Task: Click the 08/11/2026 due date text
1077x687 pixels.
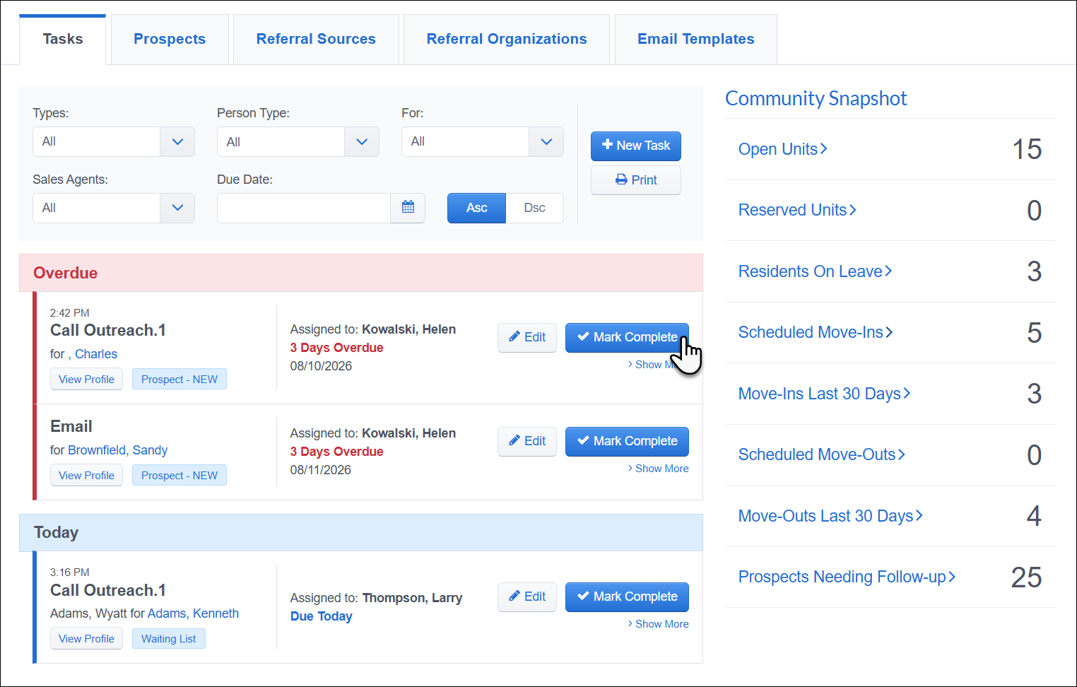Action: 321,470
